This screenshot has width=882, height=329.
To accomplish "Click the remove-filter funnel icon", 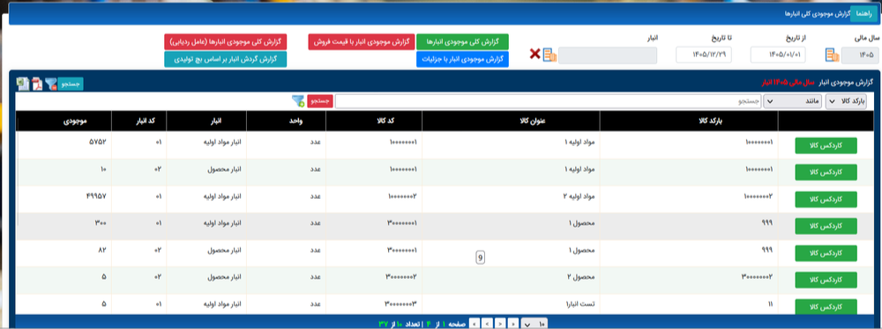I will (x=51, y=84).
